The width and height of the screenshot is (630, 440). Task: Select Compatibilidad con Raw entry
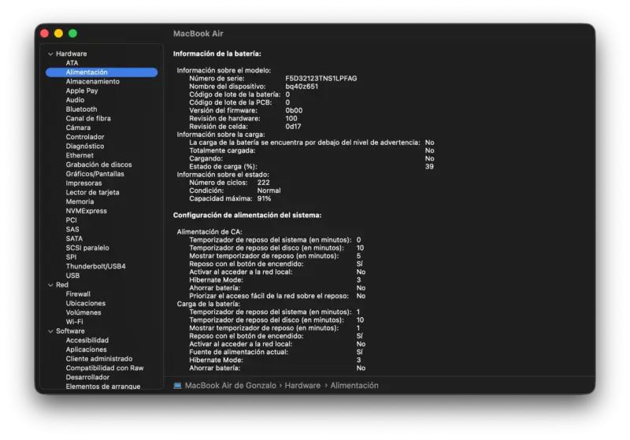(x=105, y=368)
